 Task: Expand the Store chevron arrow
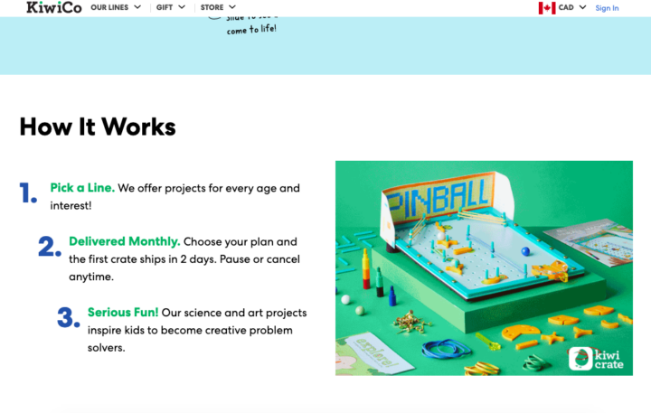(232, 7)
